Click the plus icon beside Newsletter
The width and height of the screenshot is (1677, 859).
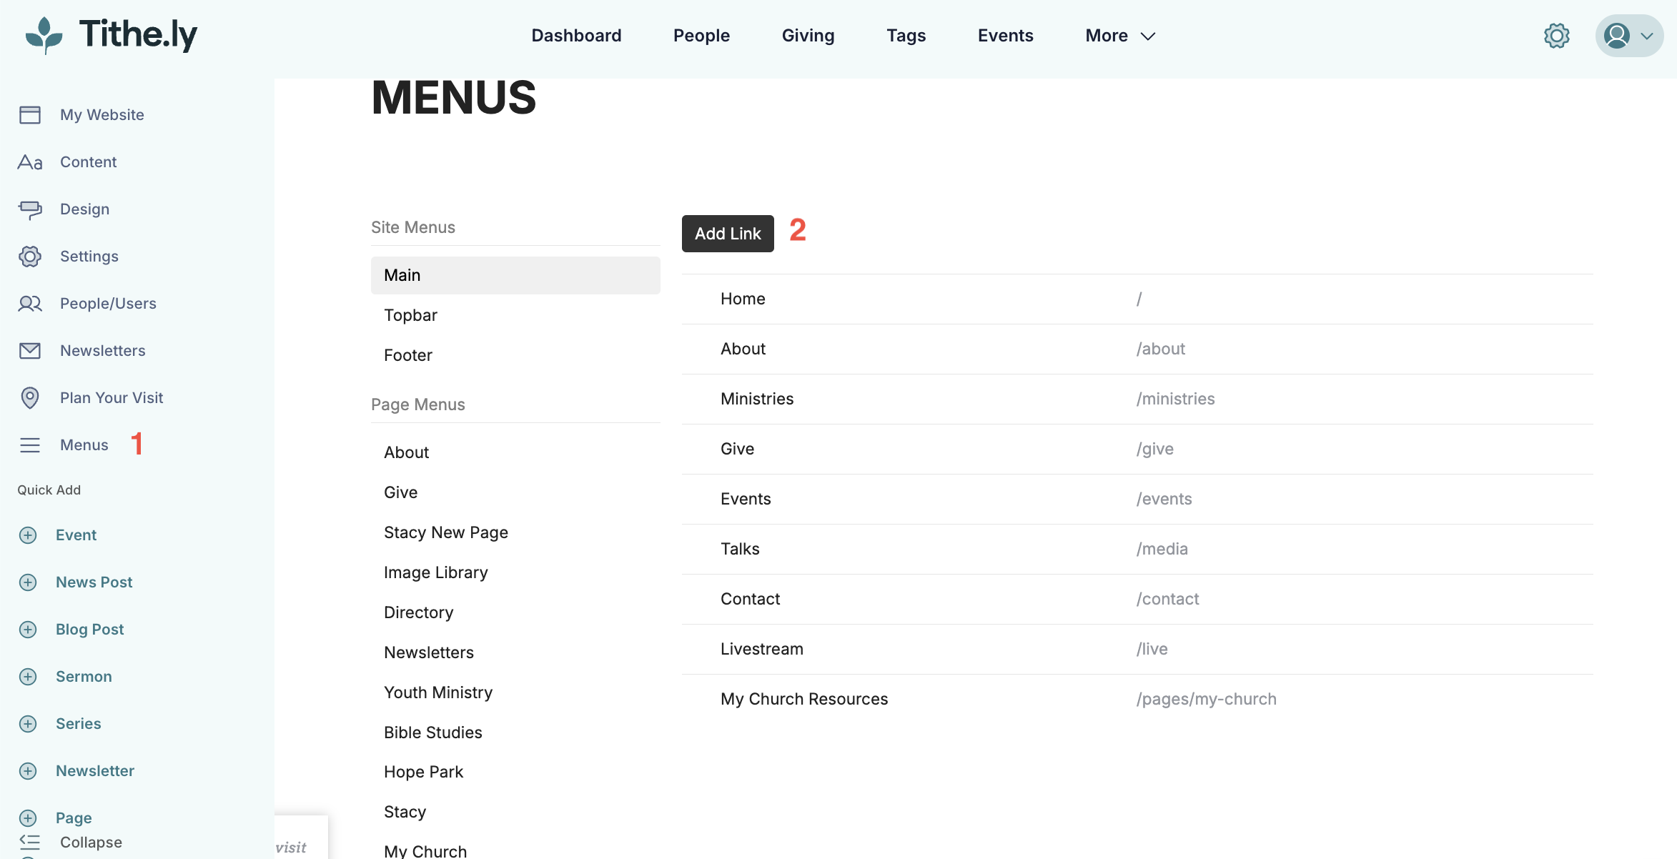pyautogui.click(x=28, y=771)
